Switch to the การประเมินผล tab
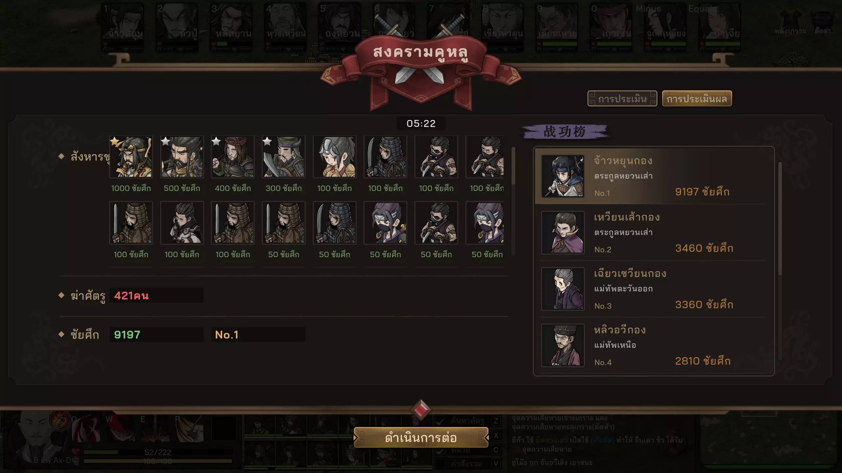 (697, 99)
